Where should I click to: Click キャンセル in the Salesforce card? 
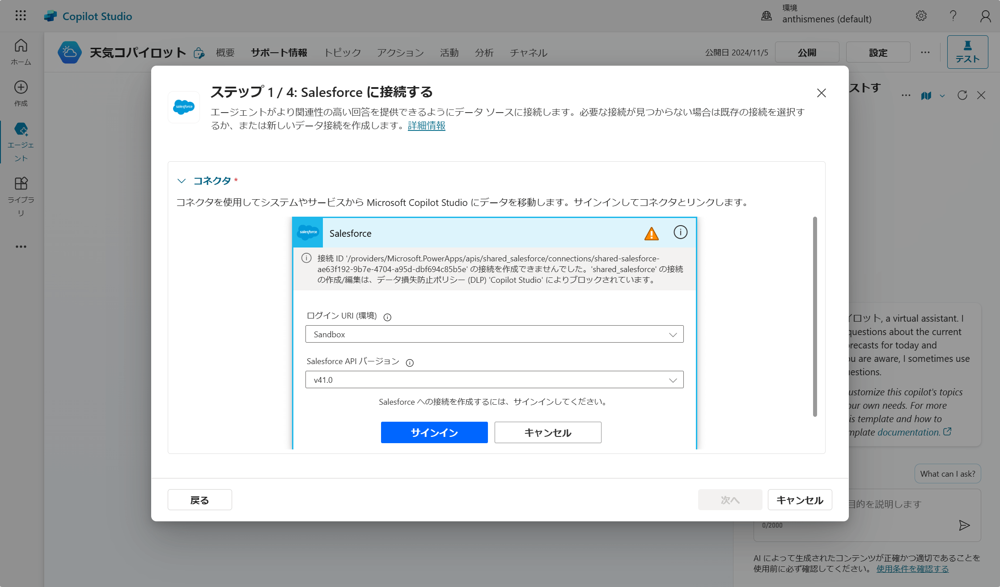point(548,432)
